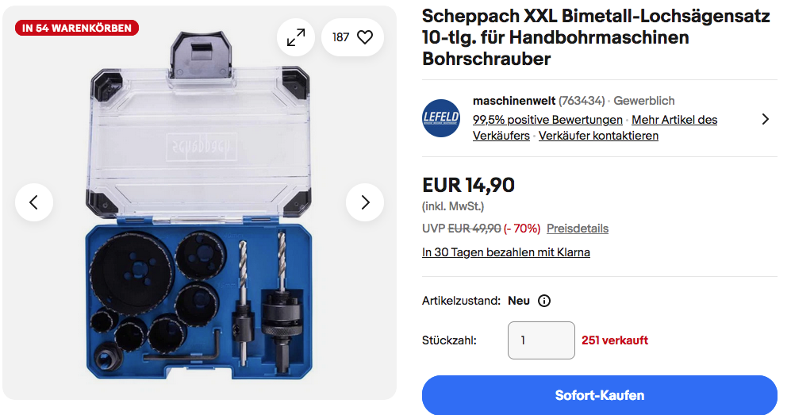Screen dimensions: 791x415
Task: Click Verkäufer kontaktieren link
Action: [x=598, y=136]
